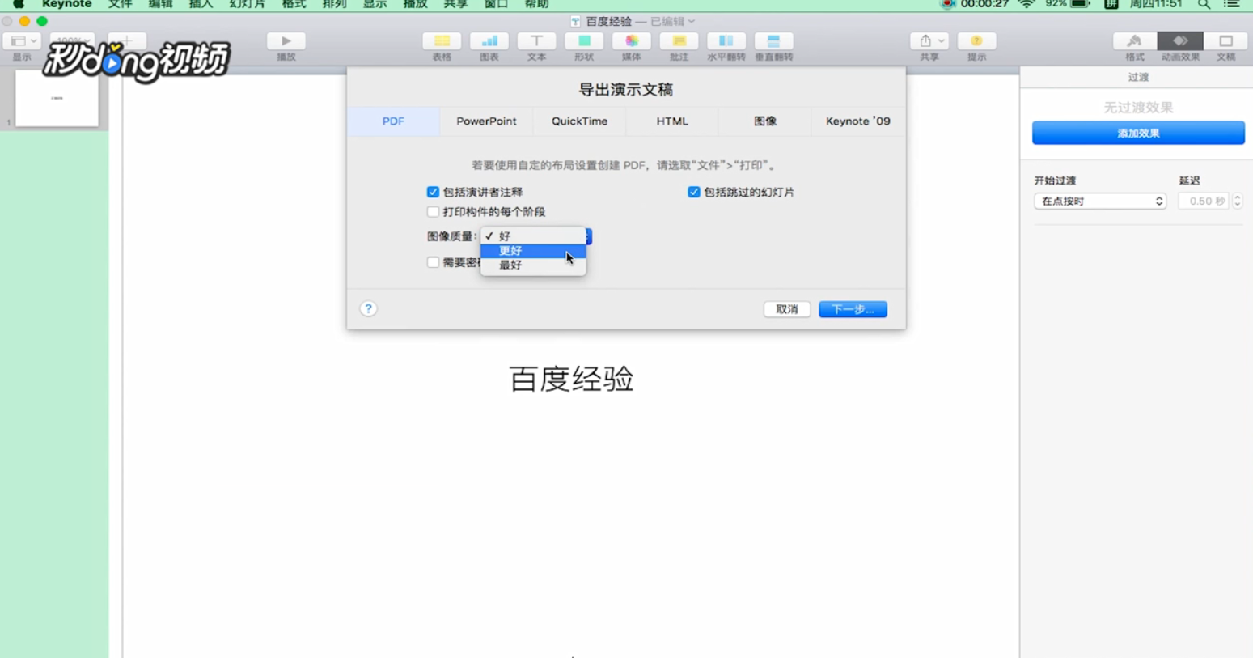Switch to the Keynote '09 export tab
The width and height of the screenshot is (1253, 658).
pos(858,121)
